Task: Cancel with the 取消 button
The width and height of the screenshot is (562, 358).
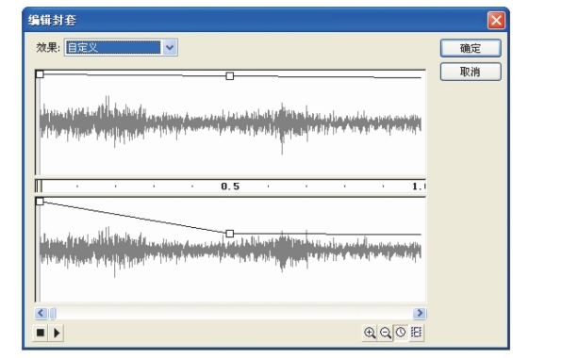Action: pyautogui.click(x=471, y=72)
